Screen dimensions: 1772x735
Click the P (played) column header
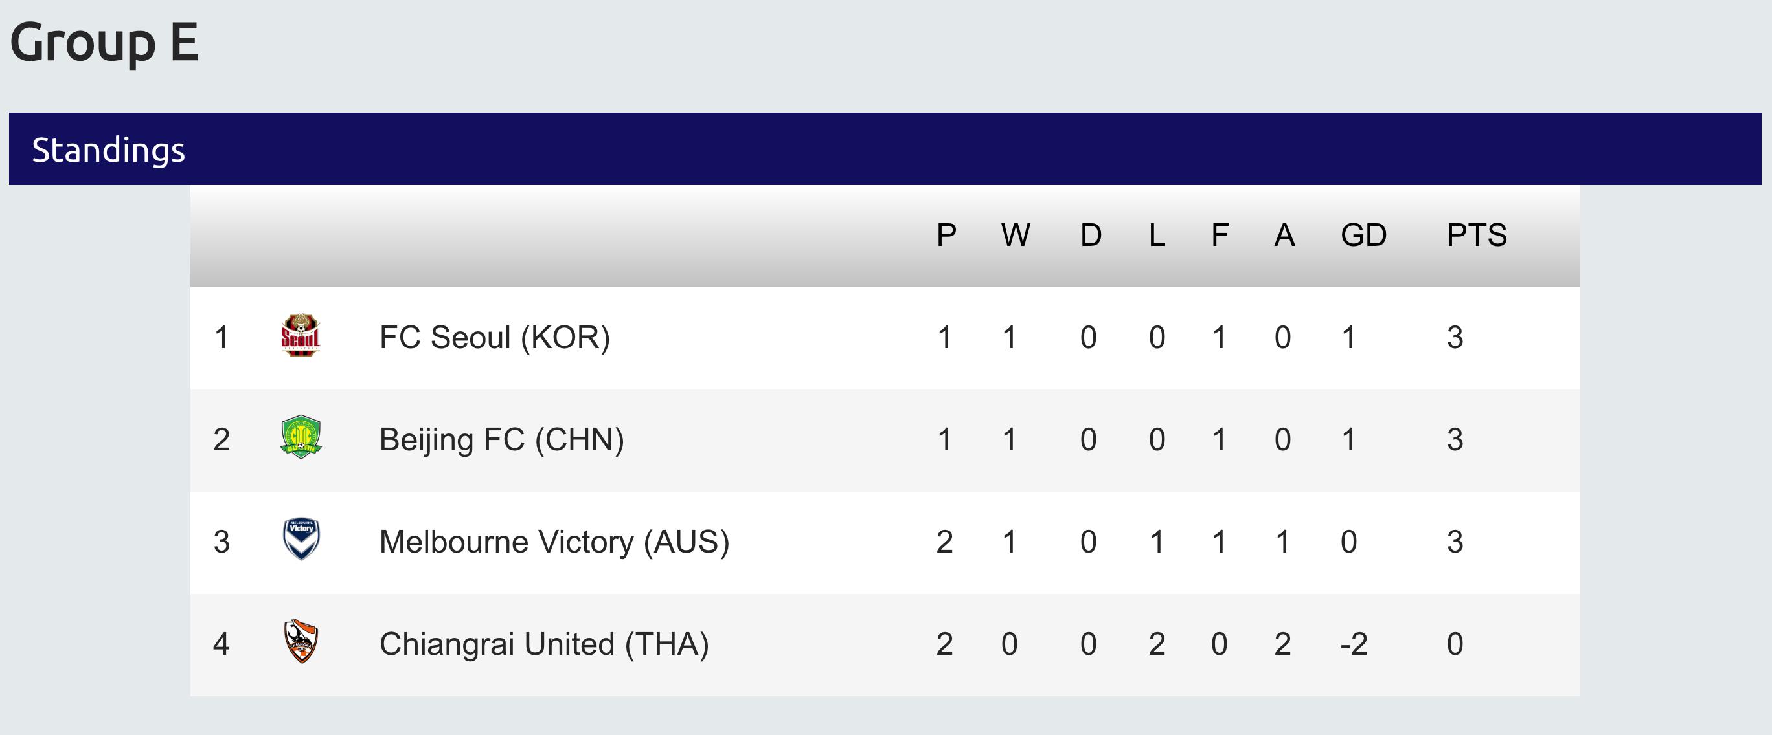[946, 236]
